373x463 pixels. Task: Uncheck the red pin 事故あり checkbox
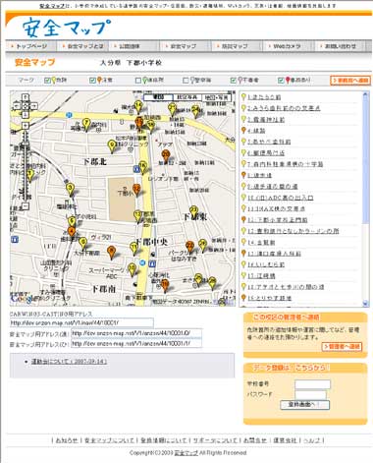pyautogui.click(x=281, y=81)
